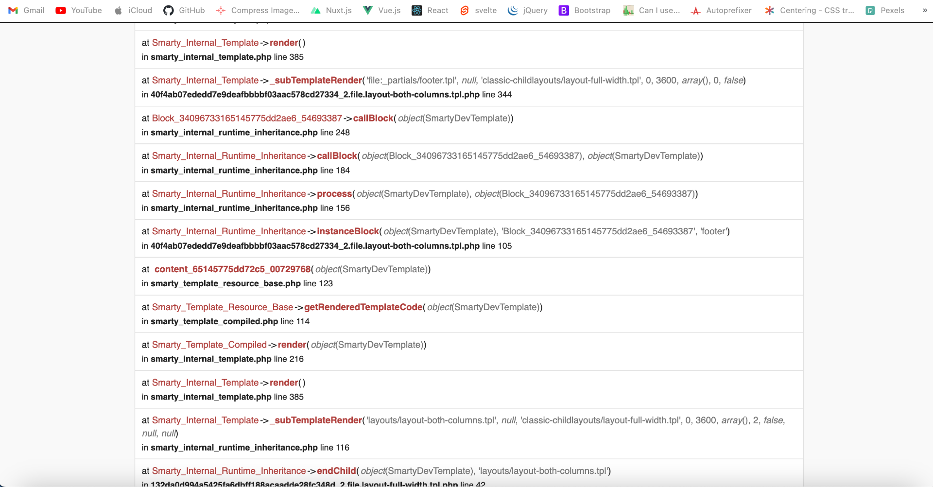Show more bookmarks with the overflow chevron
Image resolution: width=933 pixels, height=487 pixels.
925,10
